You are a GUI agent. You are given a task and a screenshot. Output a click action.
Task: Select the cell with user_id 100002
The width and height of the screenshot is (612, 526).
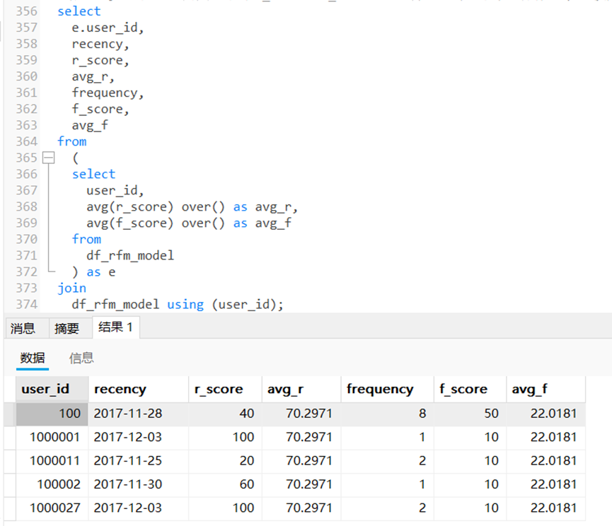click(x=52, y=485)
